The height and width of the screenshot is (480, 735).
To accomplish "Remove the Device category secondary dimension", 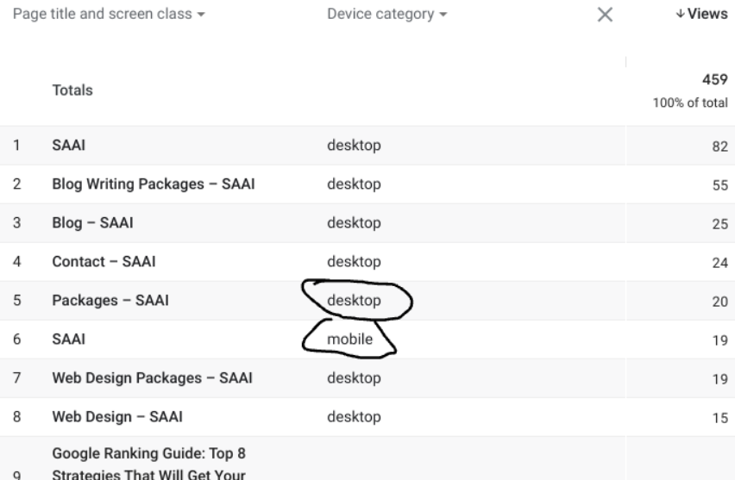I will click(x=605, y=16).
